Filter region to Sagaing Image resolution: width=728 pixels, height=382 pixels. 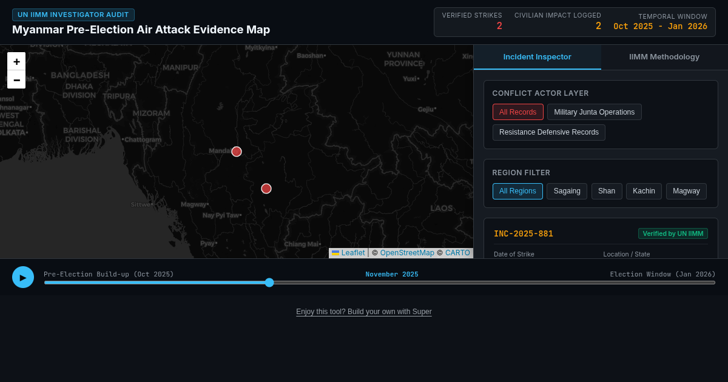pyautogui.click(x=567, y=191)
